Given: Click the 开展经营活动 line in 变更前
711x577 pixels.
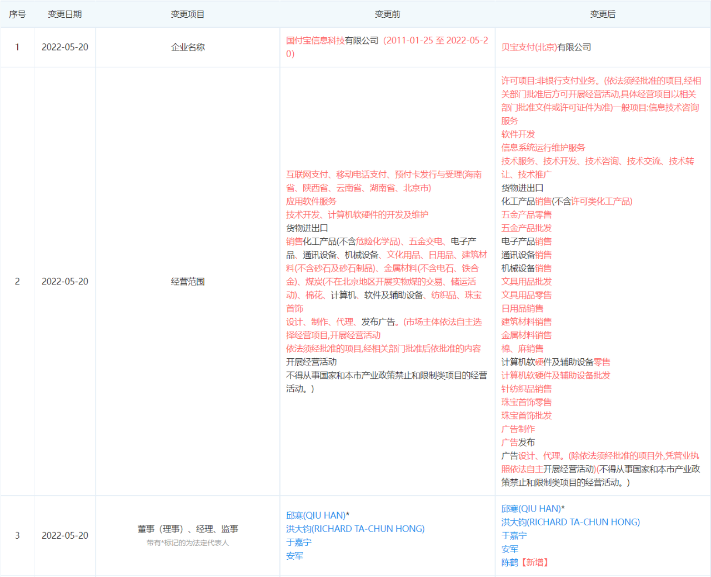Looking at the screenshot, I should pyautogui.click(x=311, y=362).
